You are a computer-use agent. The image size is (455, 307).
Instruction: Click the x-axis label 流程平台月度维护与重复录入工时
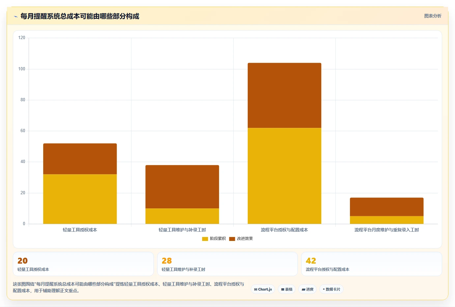[x=386, y=230]
